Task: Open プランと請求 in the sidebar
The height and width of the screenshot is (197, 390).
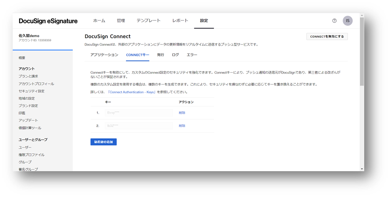Action: (28, 76)
